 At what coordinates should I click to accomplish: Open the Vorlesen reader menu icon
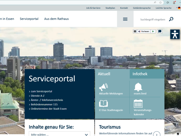coord(135,31)
